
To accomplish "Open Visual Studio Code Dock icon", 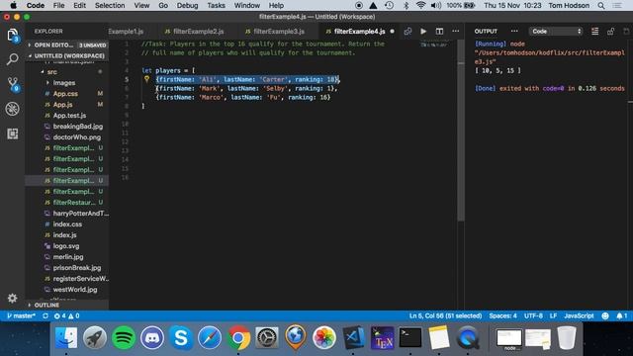I will pos(353,337).
